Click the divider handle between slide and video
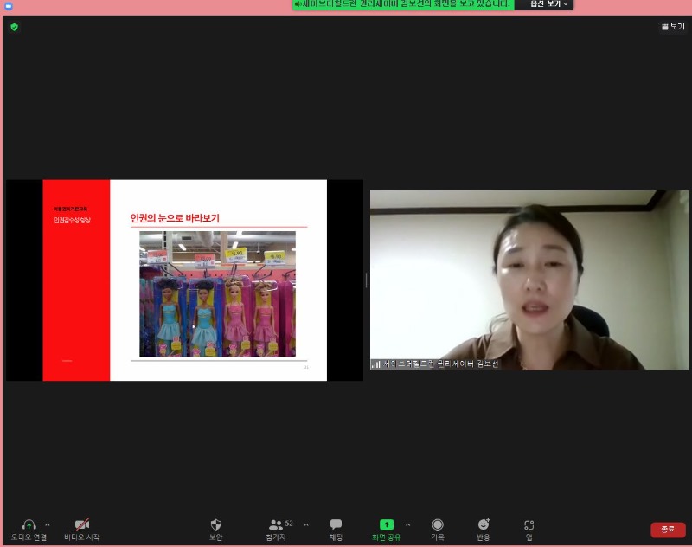Image resolution: width=692 pixels, height=547 pixels. coord(367,280)
